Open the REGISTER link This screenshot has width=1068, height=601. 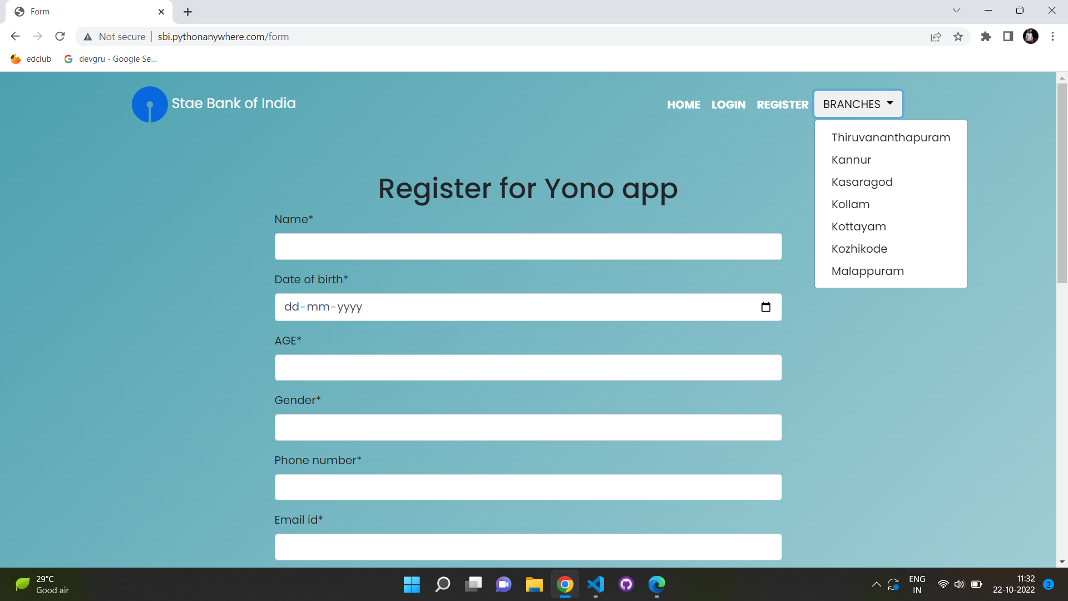pos(782,105)
